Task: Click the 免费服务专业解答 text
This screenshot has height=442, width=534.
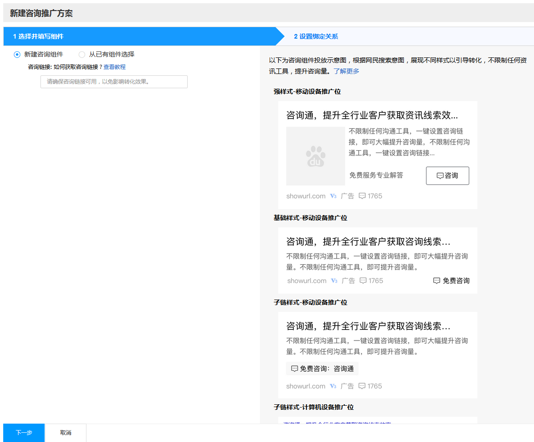Action: click(x=376, y=175)
